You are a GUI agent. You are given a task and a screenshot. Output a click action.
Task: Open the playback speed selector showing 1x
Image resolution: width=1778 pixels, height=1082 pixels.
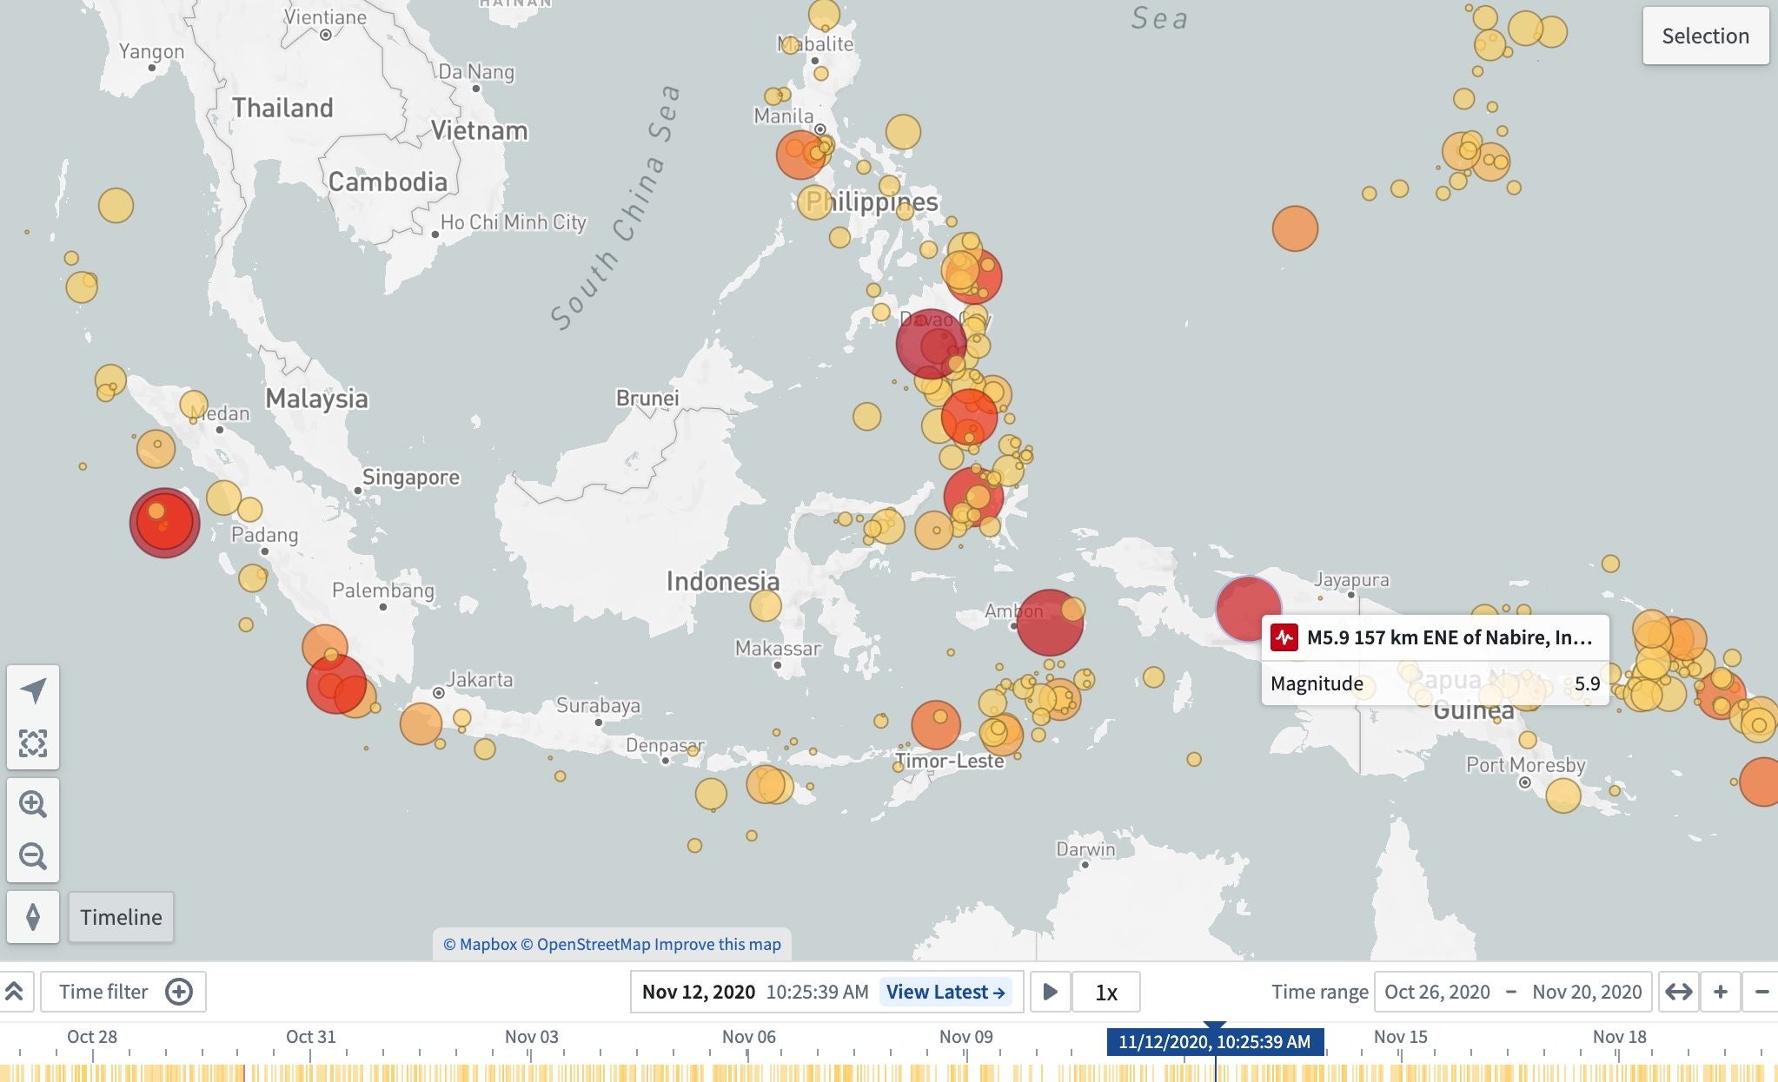pyautogui.click(x=1107, y=992)
